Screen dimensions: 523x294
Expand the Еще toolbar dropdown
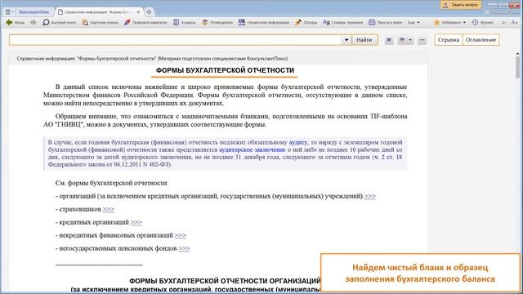(413, 22)
